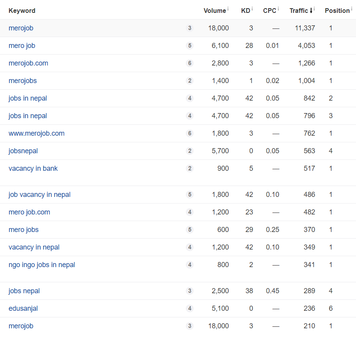Open "ngo ingo jobs in nepal" keyword
The image size is (356, 340).
pos(42,265)
